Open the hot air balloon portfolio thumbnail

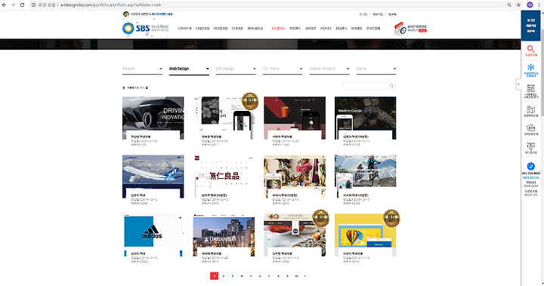(366, 235)
